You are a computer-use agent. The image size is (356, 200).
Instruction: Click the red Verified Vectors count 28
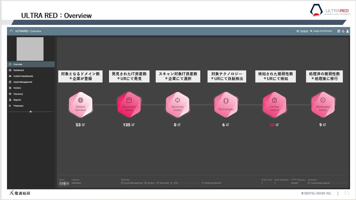(272, 125)
